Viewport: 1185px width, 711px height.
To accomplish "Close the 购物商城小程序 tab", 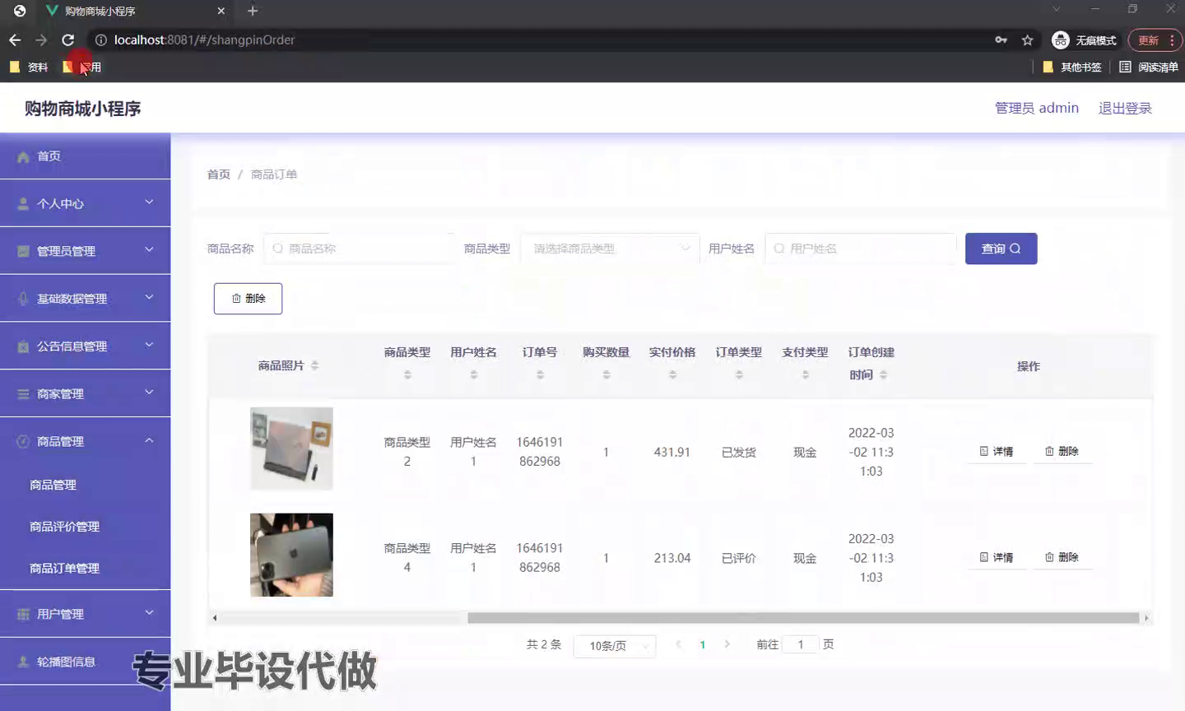I will pos(221,11).
